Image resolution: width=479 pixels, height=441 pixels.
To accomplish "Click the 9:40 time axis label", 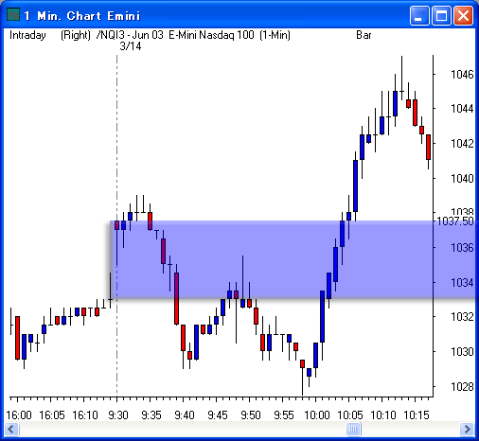I will [x=185, y=415].
